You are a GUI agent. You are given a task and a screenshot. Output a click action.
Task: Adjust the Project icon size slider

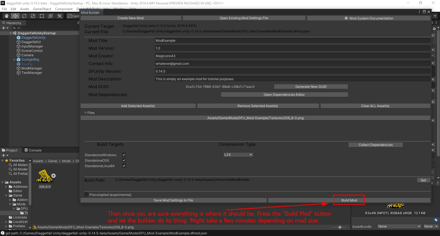click(x=340, y=227)
